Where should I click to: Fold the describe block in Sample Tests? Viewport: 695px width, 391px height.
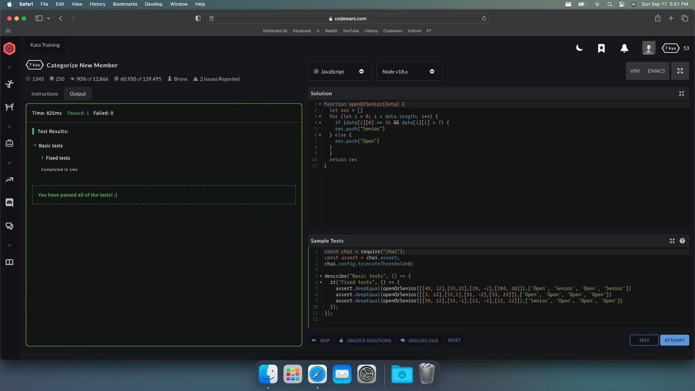pos(320,276)
